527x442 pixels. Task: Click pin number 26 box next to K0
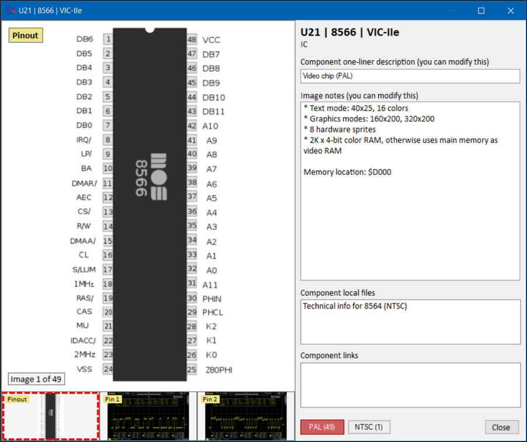point(192,355)
